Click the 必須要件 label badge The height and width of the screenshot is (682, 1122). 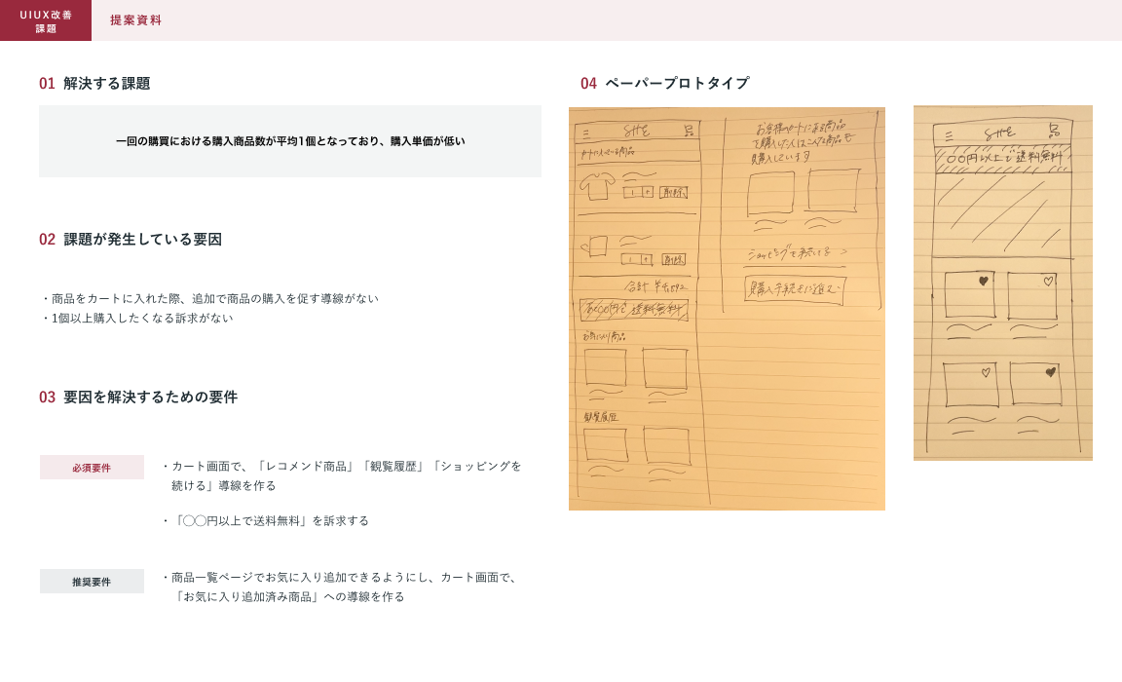click(x=92, y=468)
